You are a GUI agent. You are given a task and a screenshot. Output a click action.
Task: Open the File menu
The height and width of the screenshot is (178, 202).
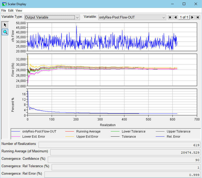(x=4, y=11)
